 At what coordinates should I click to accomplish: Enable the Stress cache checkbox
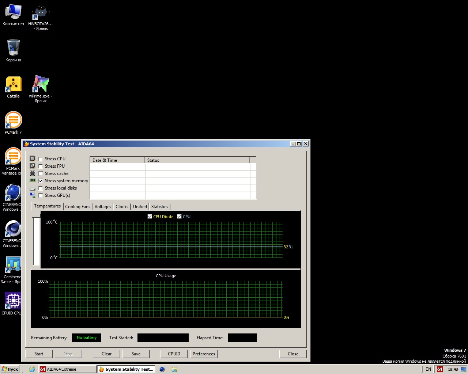point(41,173)
